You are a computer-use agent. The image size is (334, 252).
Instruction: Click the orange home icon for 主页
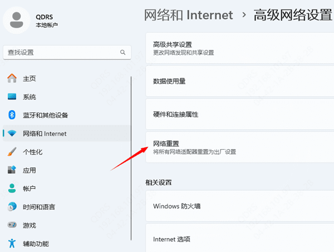(x=12, y=78)
